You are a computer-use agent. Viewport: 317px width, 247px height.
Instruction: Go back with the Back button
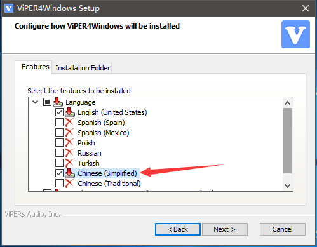click(x=178, y=229)
